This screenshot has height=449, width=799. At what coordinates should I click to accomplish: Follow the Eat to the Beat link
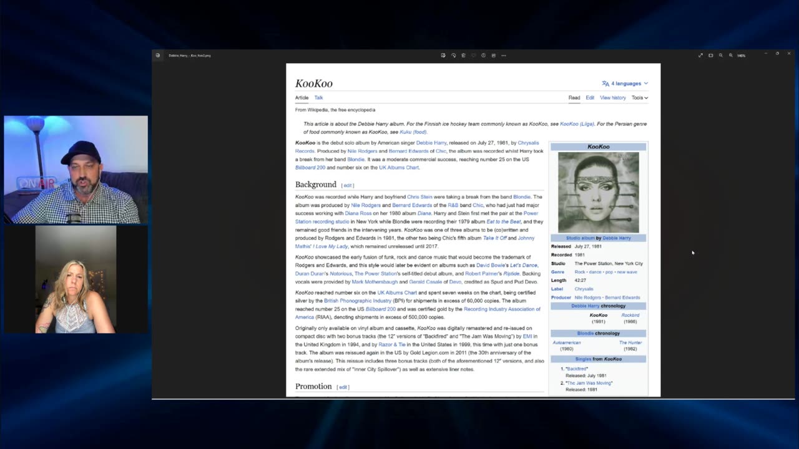coord(503,221)
